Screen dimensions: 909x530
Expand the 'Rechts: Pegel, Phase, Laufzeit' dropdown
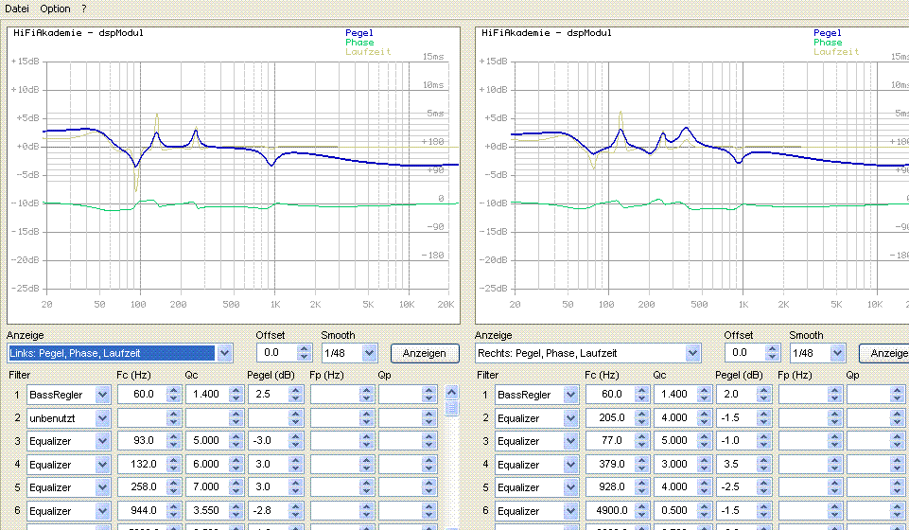[693, 353]
